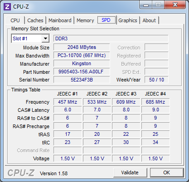This screenshot has height=182, width=189.
Task: Select the Module Size 2048 MBytes field
Action: coord(82,47)
